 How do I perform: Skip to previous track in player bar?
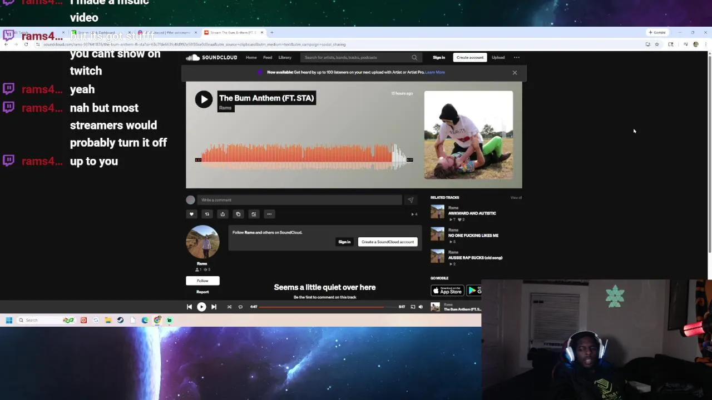[189, 307]
